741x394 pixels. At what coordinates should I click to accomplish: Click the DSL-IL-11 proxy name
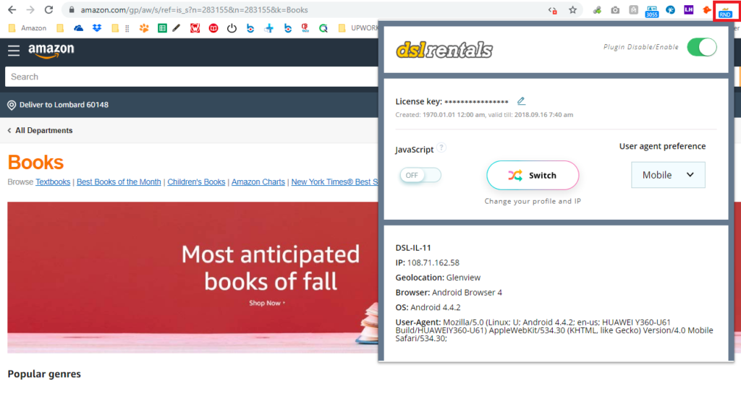point(413,248)
